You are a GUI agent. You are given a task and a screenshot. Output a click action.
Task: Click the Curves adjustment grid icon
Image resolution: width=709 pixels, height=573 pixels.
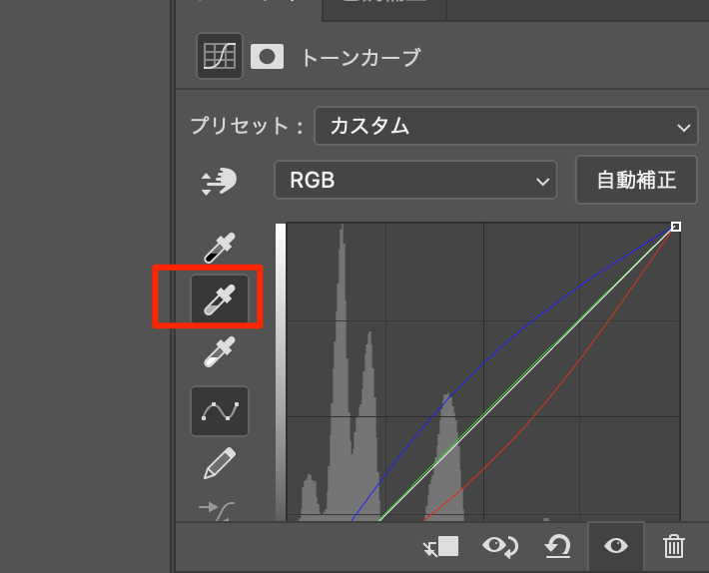(x=219, y=57)
